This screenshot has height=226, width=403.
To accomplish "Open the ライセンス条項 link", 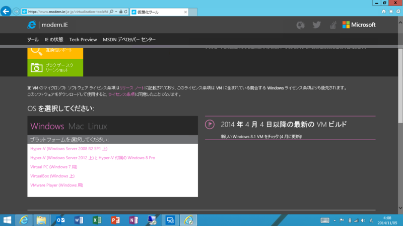I will [x=121, y=94].
